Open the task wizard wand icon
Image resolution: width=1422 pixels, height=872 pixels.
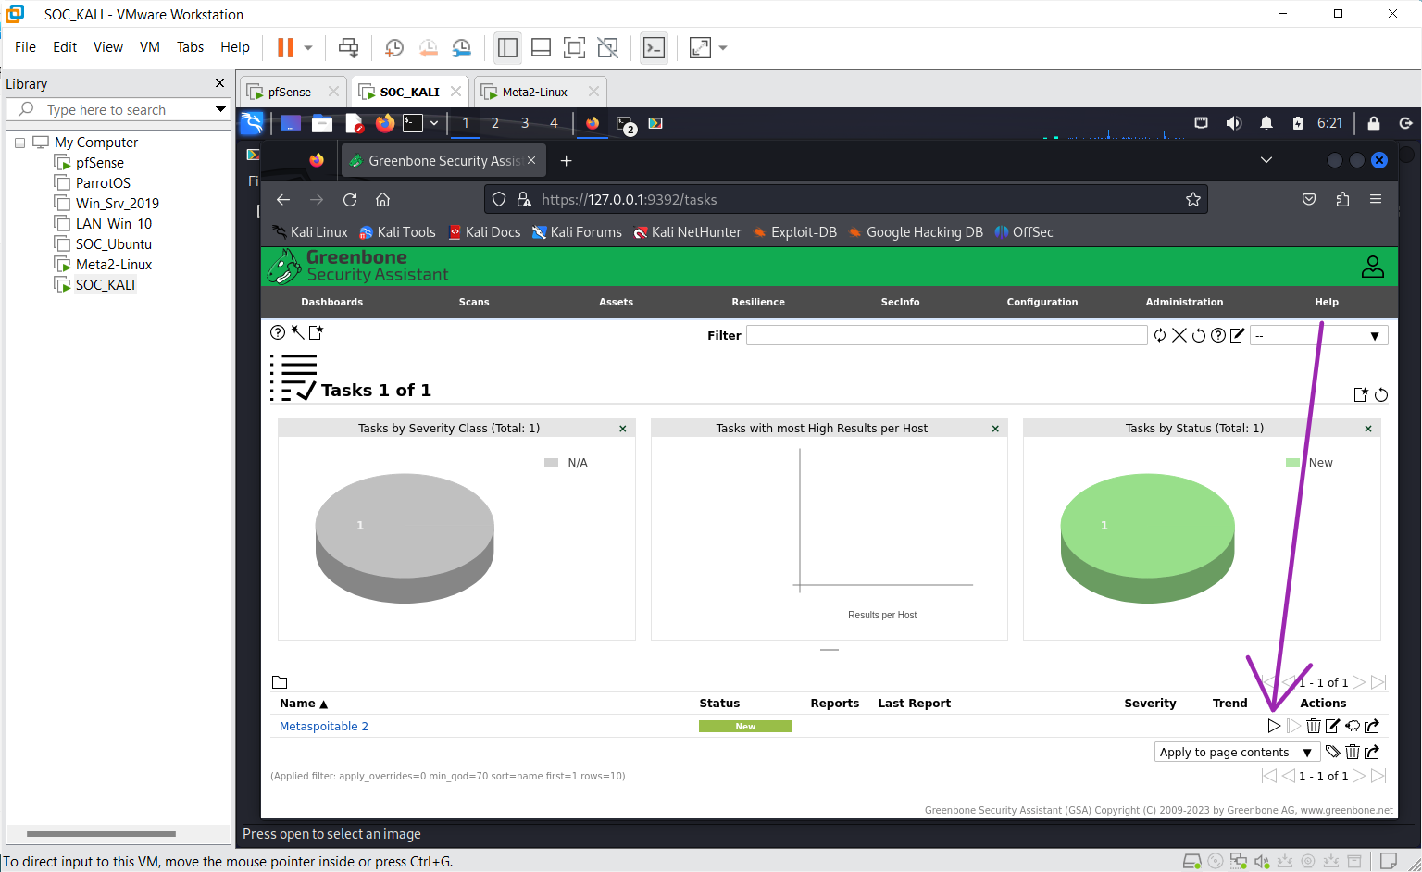(x=296, y=332)
